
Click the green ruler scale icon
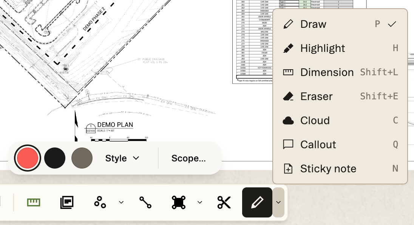34,202
